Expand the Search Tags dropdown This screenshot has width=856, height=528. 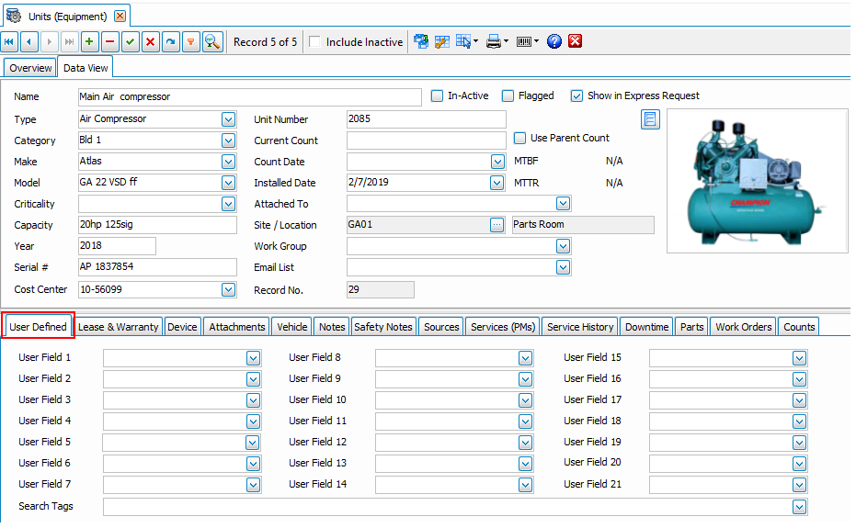point(799,507)
